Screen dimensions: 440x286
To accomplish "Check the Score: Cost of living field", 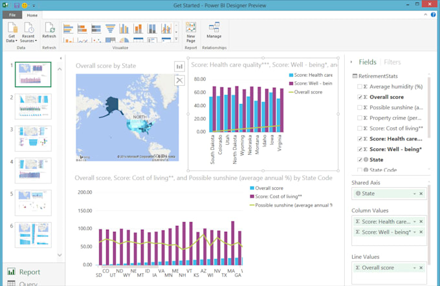I will [x=360, y=128].
